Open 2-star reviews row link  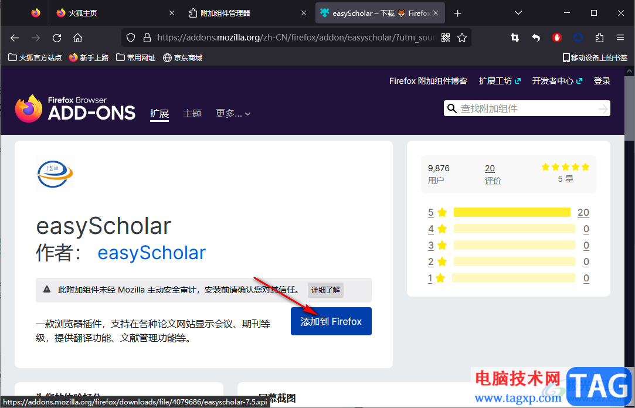[509, 261]
